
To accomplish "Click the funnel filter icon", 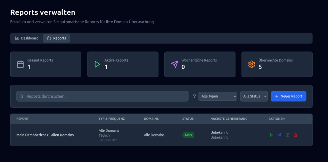I will (194, 96).
